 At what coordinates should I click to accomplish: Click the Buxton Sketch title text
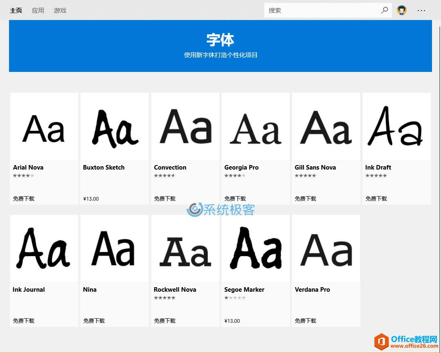104,168
